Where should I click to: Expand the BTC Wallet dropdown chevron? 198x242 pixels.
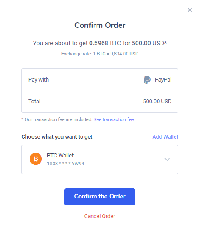point(167,160)
